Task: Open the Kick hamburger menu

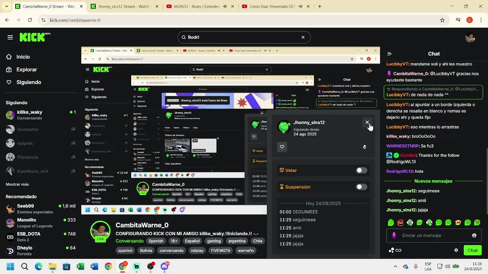Action: click(10, 37)
